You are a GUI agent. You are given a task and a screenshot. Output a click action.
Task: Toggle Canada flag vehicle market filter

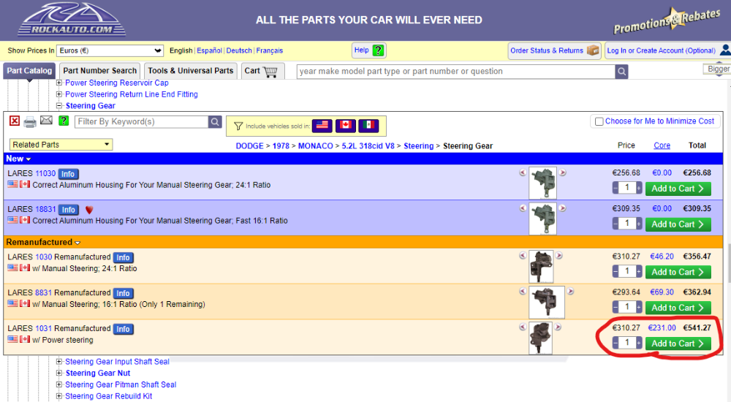click(346, 126)
